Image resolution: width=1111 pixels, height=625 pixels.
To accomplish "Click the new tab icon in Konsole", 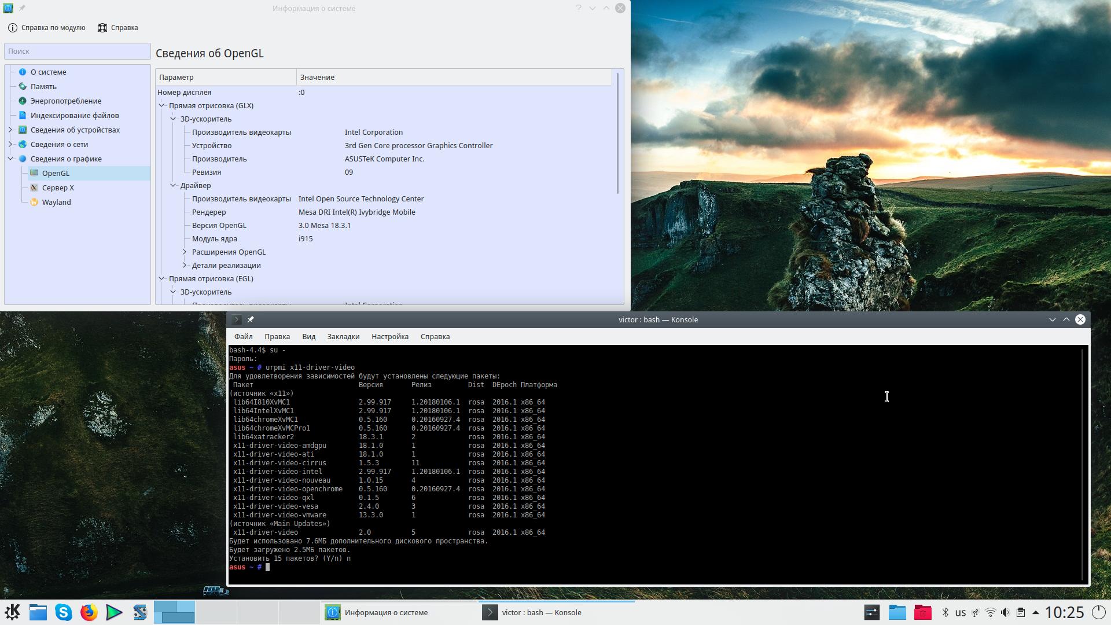I will coord(236,319).
